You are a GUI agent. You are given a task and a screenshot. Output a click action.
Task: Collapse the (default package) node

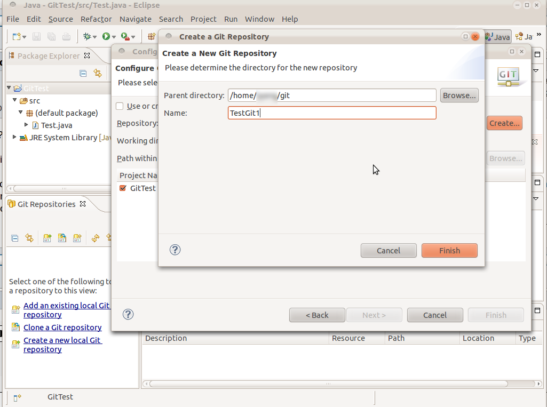click(x=21, y=112)
